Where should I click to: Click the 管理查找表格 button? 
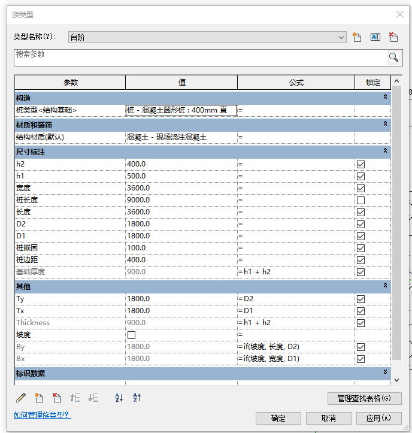364,398
